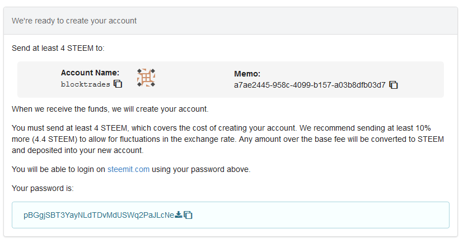Copy the blocktrades account name
The width and height of the screenshot is (468, 239).
(118, 84)
